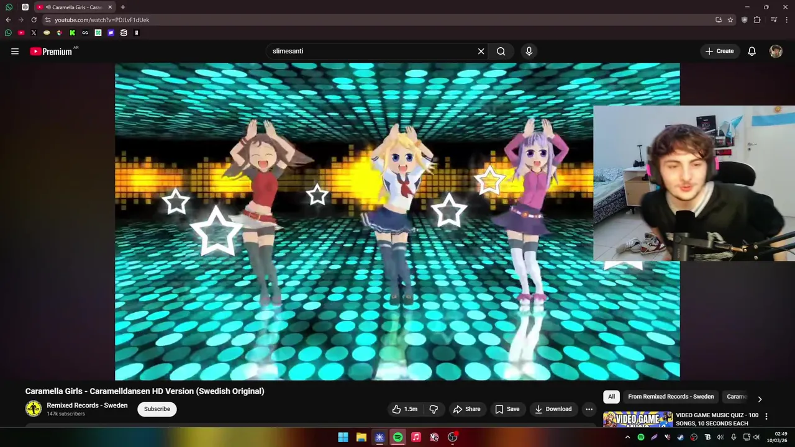Open Video Game Music Quiz thumbnail
795x447 pixels.
pyautogui.click(x=638, y=419)
